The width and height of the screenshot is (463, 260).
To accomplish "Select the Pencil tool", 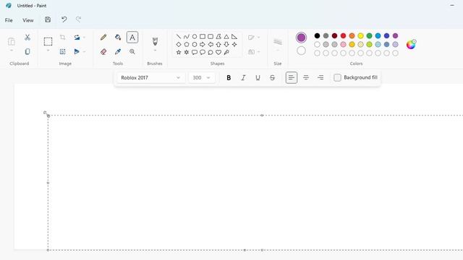I will (x=103, y=37).
